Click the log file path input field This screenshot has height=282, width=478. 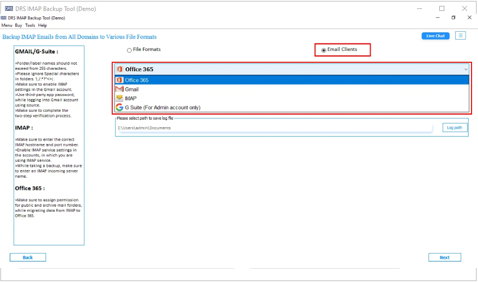pyautogui.click(x=274, y=128)
